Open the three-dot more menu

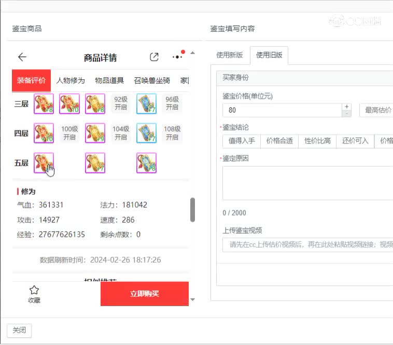pos(178,57)
